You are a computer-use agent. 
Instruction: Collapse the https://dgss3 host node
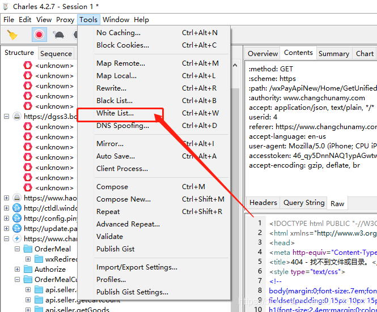[6, 117]
